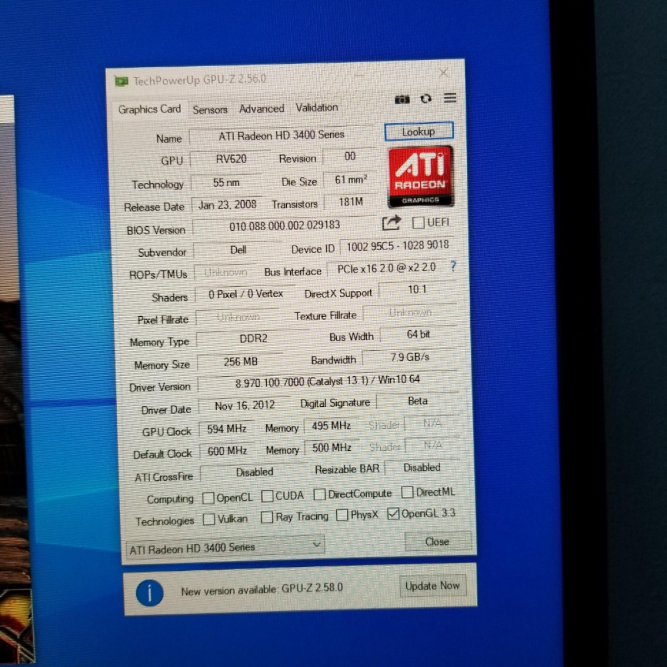The width and height of the screenshot is (667, 667).
Task: Click the Texture Fillrate value Unknown
Action: pos(410,312)
